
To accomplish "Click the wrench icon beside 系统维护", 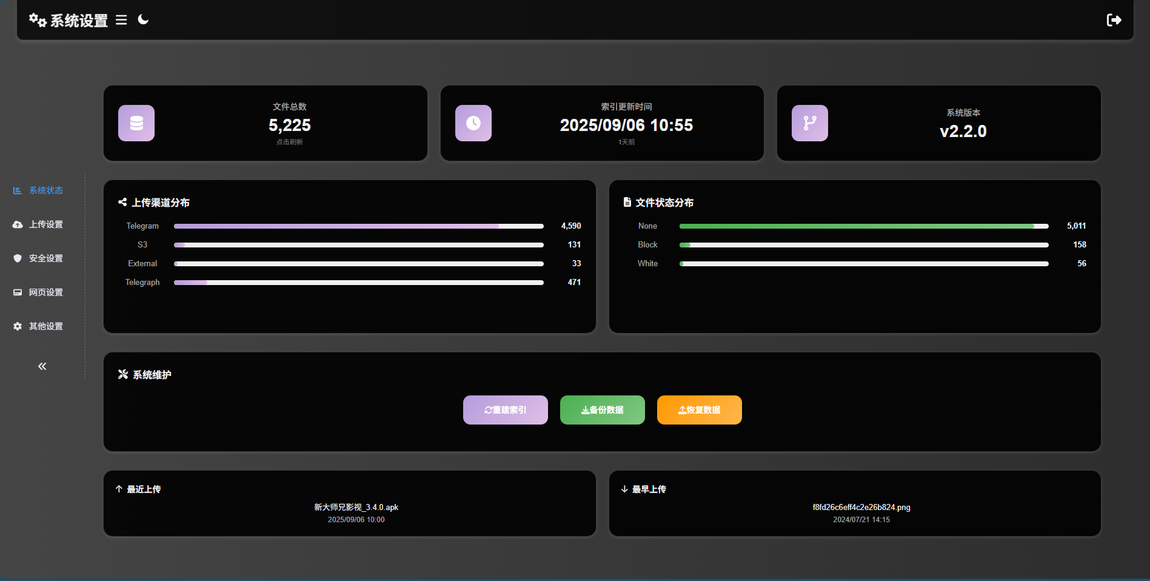I will [x=122, y=374].
